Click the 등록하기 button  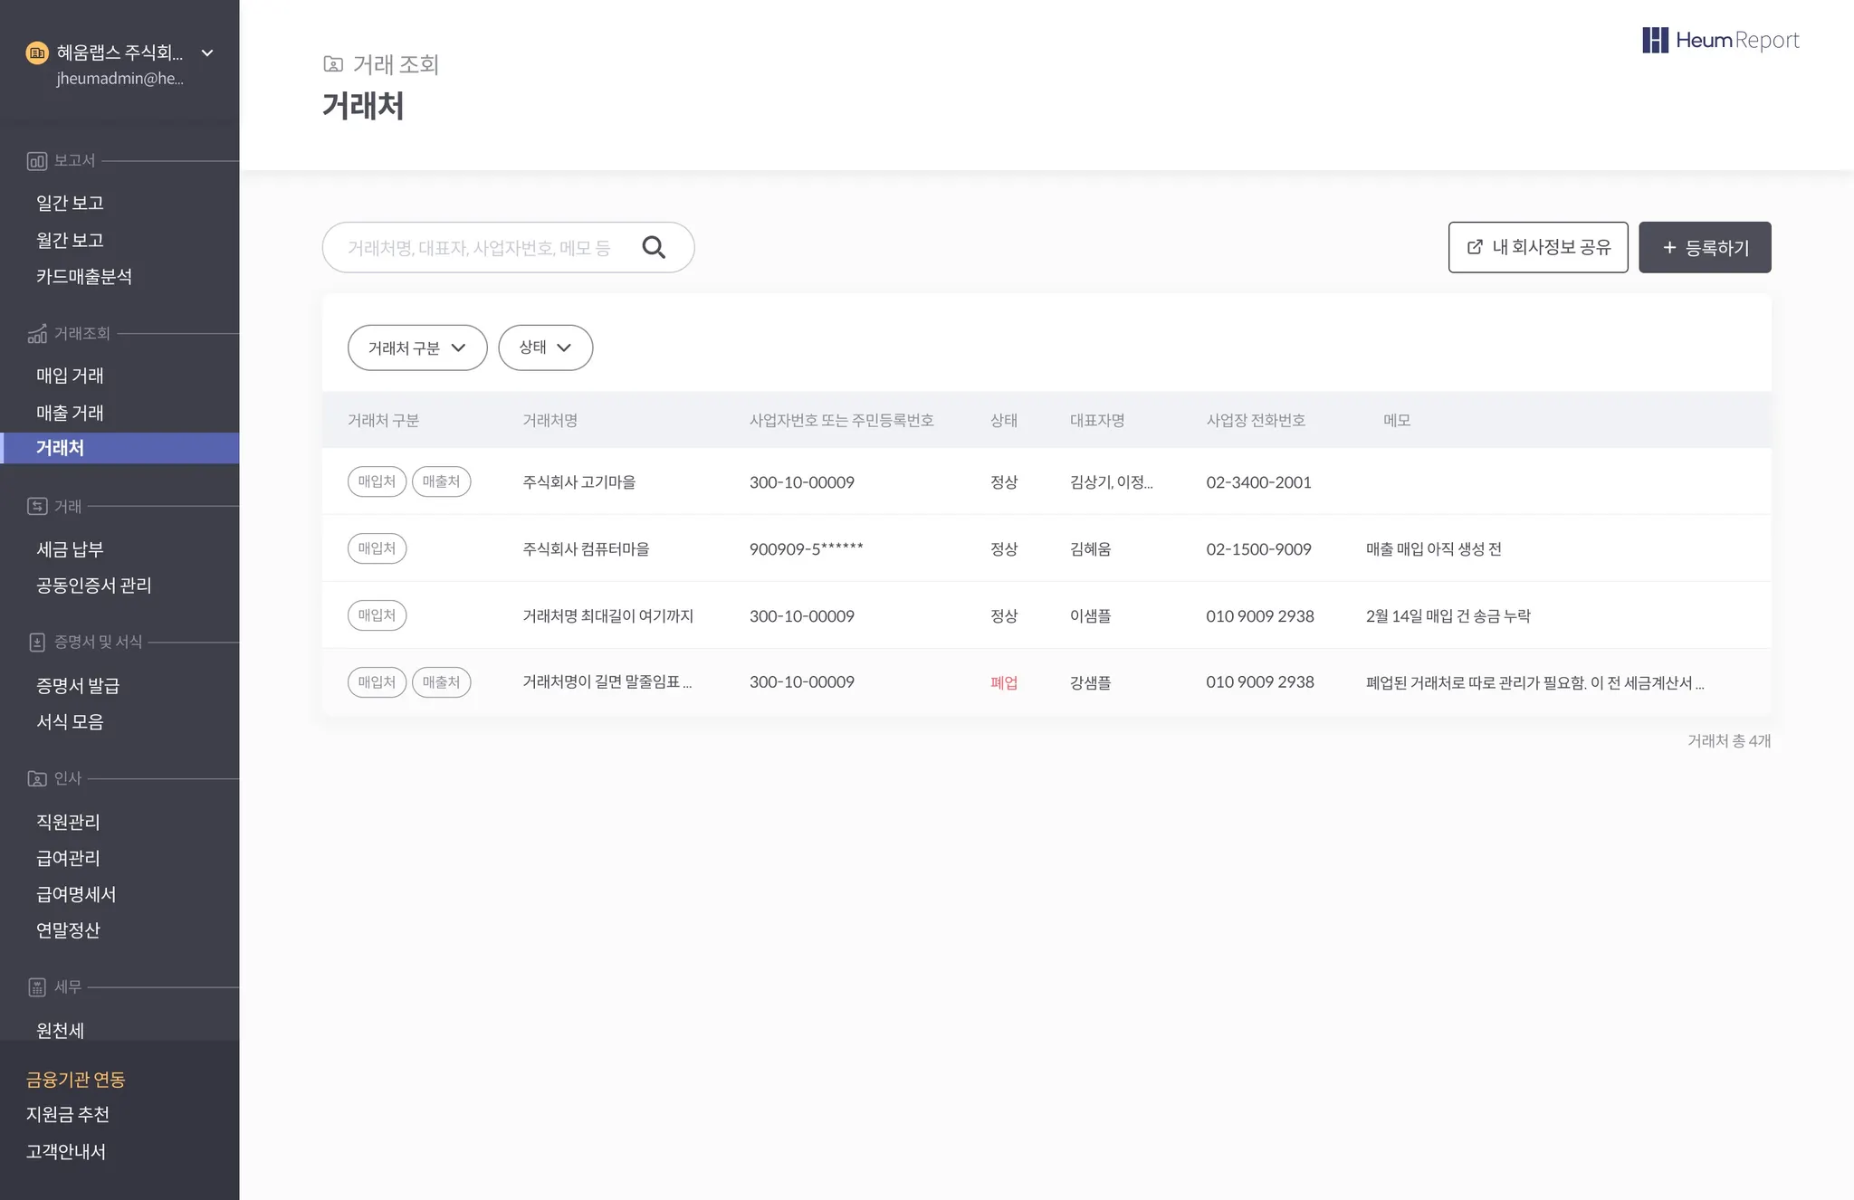pyautogui.click(x=1704, y=247)
